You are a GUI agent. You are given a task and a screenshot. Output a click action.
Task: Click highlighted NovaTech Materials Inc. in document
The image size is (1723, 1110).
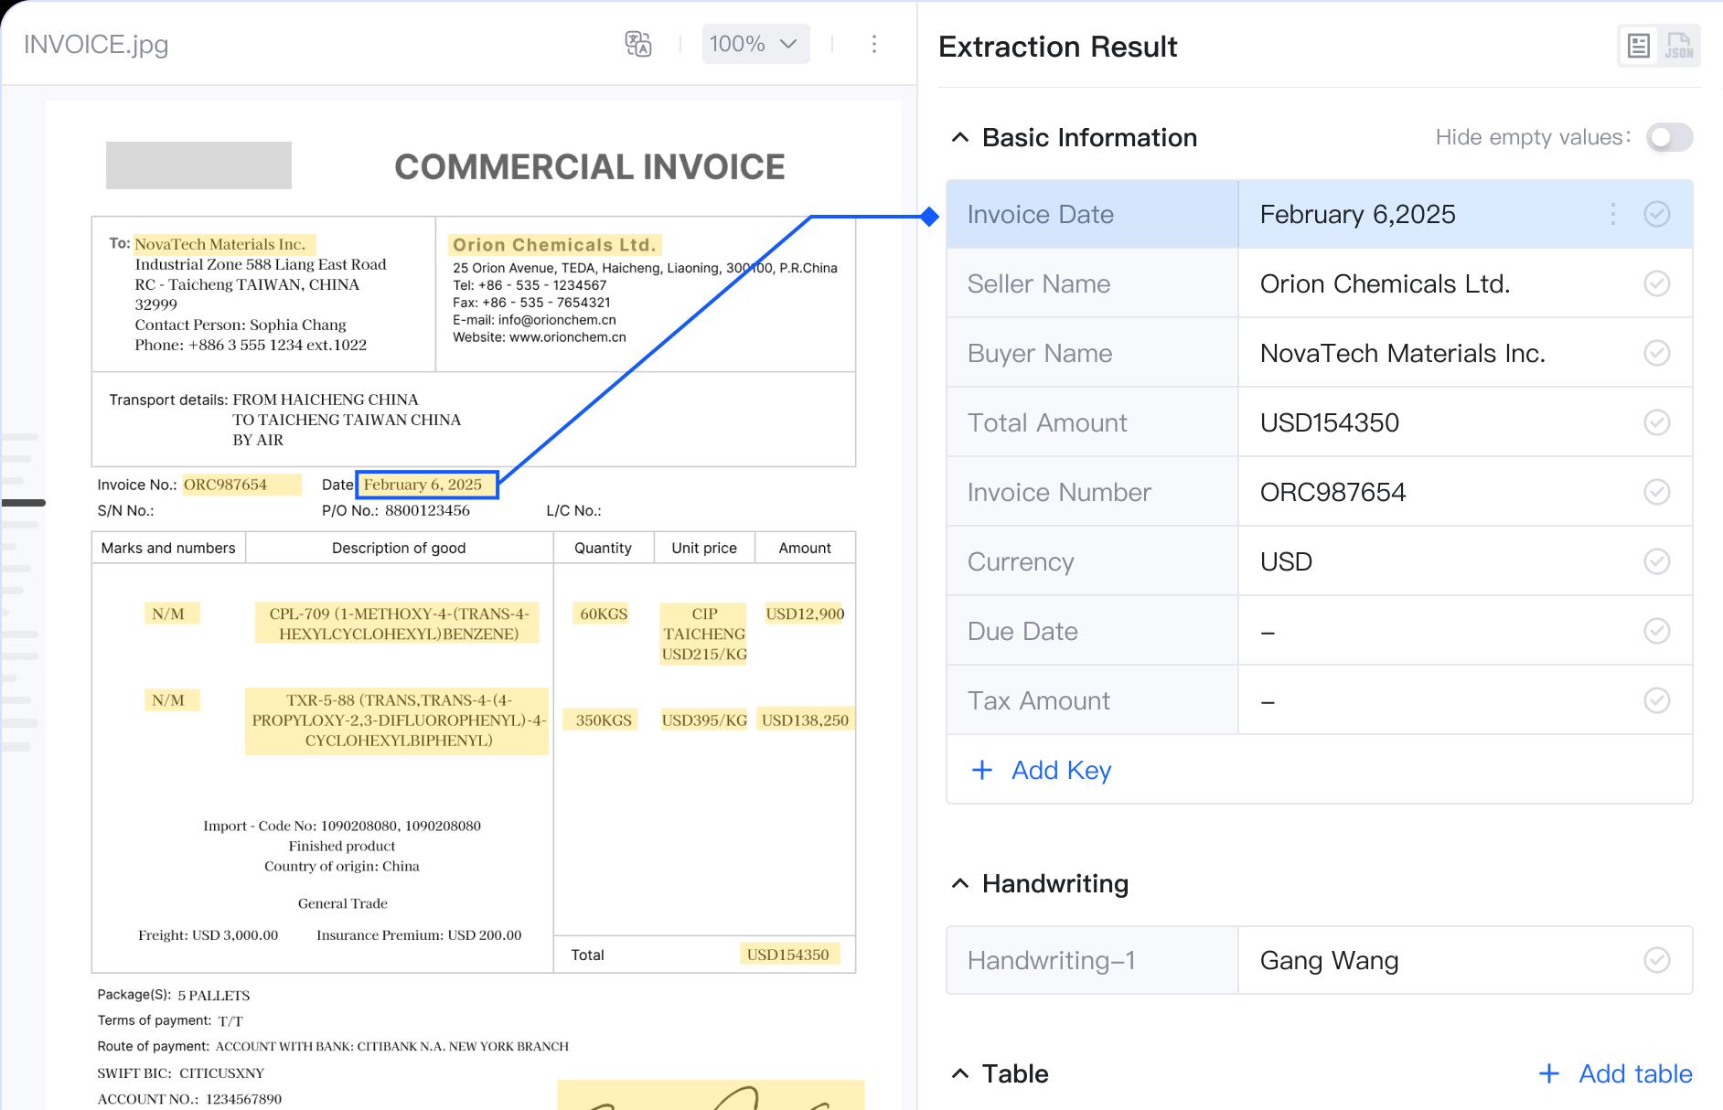[x=225, y=244]
